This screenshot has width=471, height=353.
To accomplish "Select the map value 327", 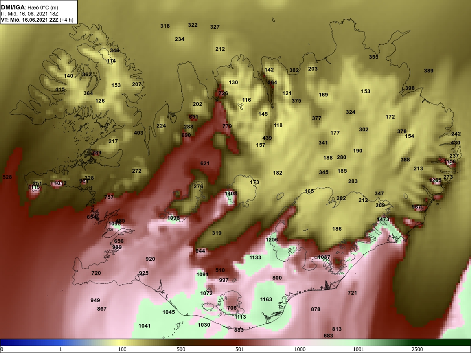I will coord(215,27).
